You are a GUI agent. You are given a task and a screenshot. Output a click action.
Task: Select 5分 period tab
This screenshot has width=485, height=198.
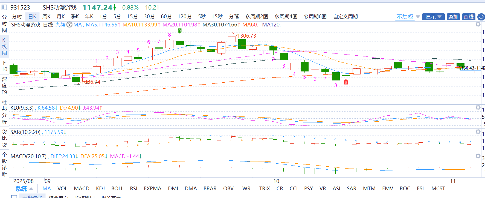[x=117, y=17]
